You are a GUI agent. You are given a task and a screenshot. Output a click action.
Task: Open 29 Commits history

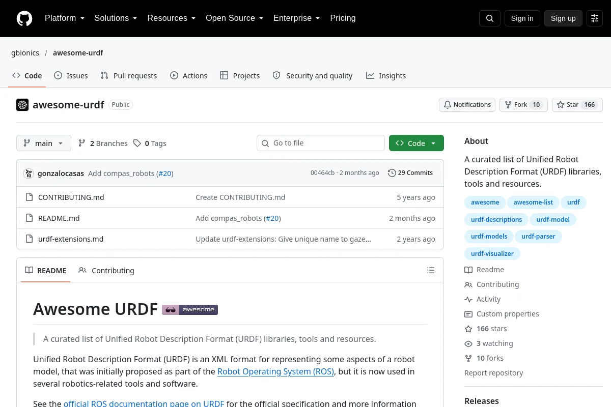point(410,173)
